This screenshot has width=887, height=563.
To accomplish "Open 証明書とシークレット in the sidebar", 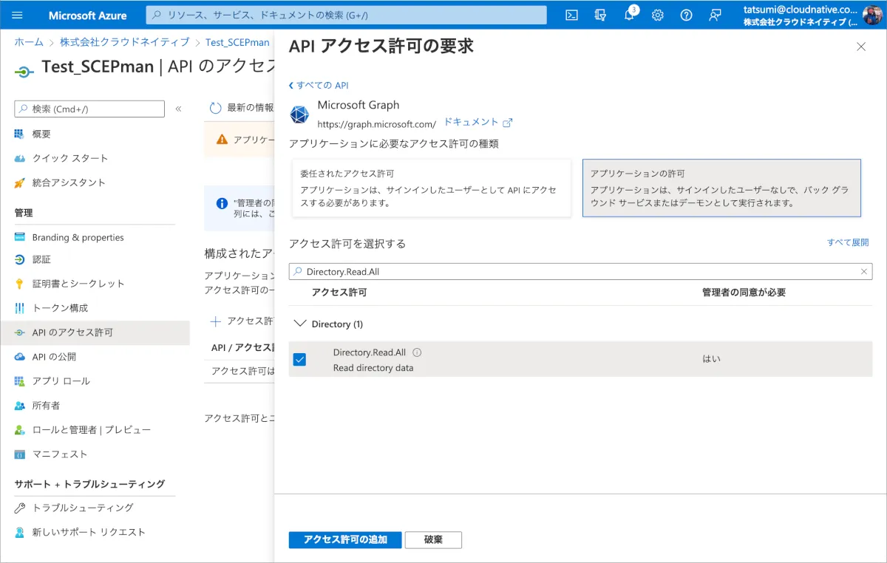I will 78,284.
